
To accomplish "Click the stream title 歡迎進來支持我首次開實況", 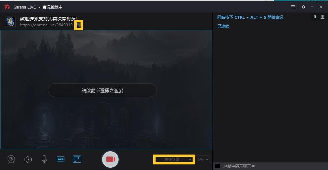I will pyautogui.click(x=49, y=19).
